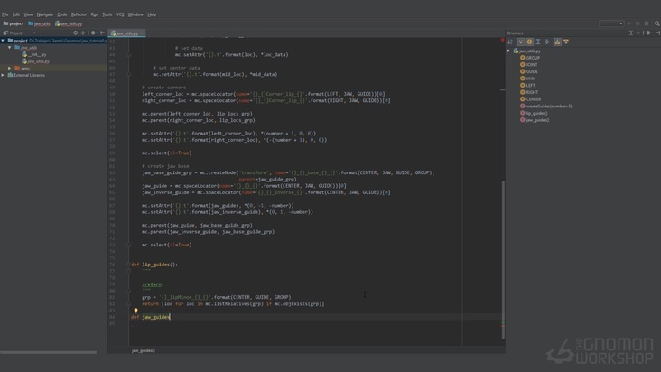Click the Run play button in toolbar
This screenshot has height=372, width=661.
click(x=629, y=23)
